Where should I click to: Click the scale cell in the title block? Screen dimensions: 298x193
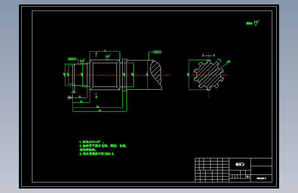pos(248,177)
